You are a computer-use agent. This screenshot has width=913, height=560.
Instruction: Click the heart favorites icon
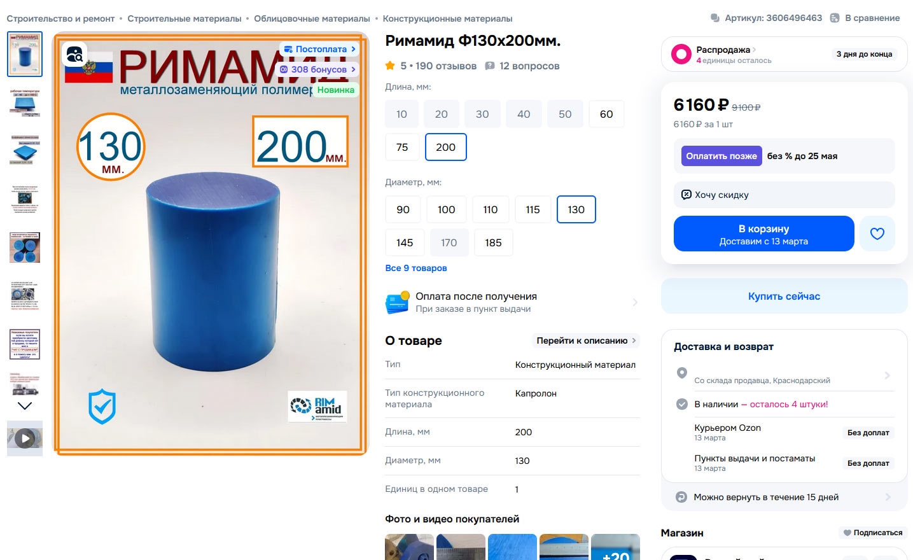877,234
